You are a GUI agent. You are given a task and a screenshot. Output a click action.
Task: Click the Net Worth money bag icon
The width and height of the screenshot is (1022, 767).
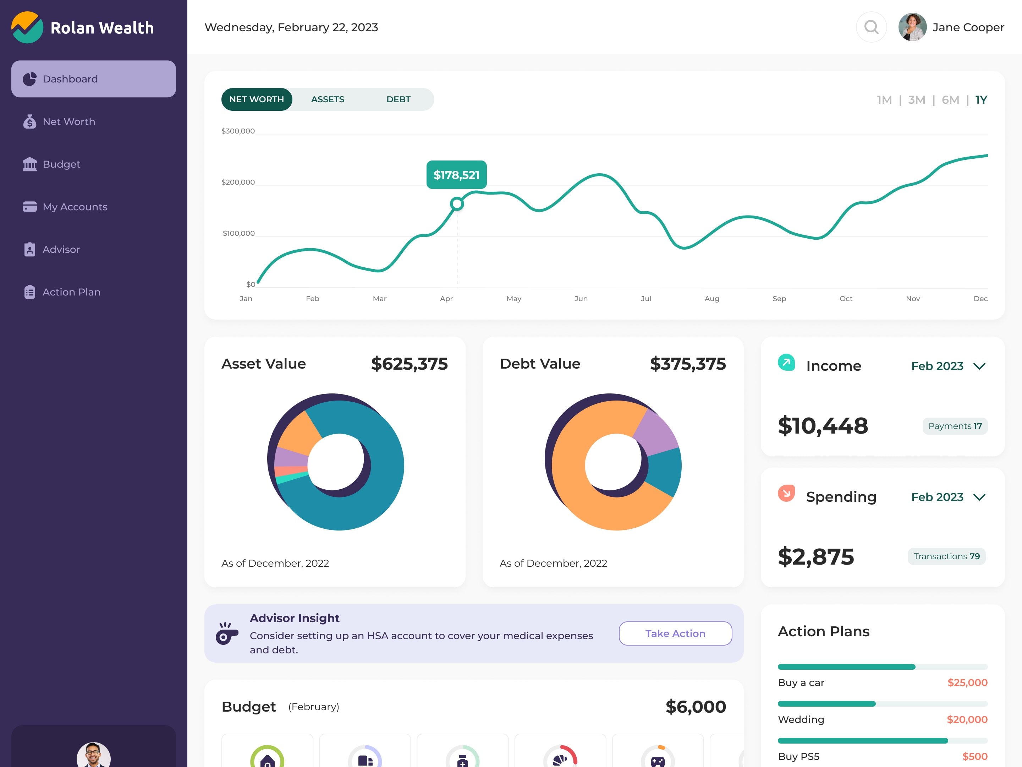coord(29,121)
